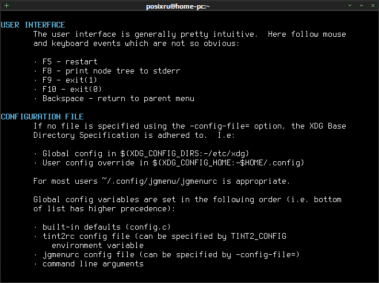Click the 'F8 - print node tree' line
379x283 pixels.
pyautogui.click(x=111, y=71)
